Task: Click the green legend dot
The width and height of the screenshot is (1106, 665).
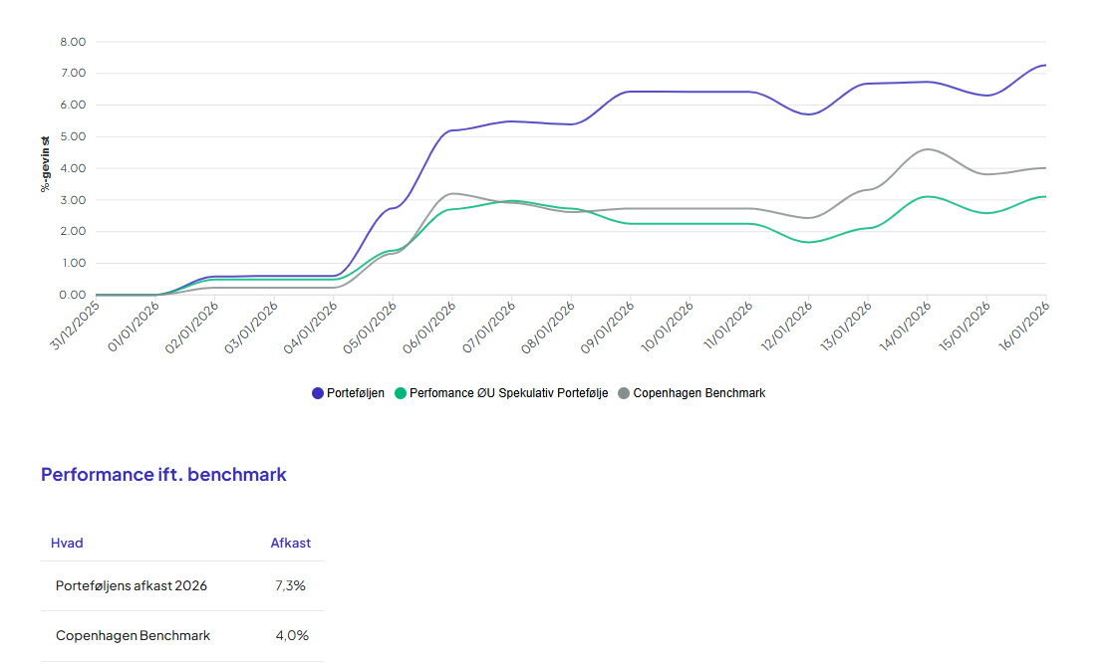Action: [401, 393]
